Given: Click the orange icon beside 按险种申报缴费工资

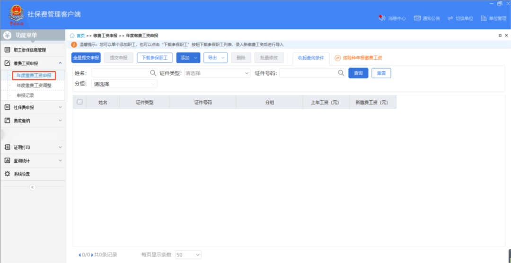Looking at the screenshot, I should pos(338,58).
